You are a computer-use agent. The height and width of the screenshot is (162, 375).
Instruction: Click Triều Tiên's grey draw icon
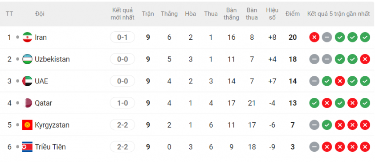coord(314,147)
